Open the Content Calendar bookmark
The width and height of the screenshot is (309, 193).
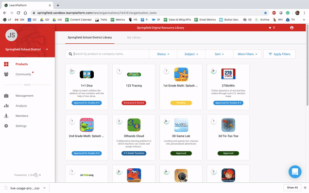78,20
